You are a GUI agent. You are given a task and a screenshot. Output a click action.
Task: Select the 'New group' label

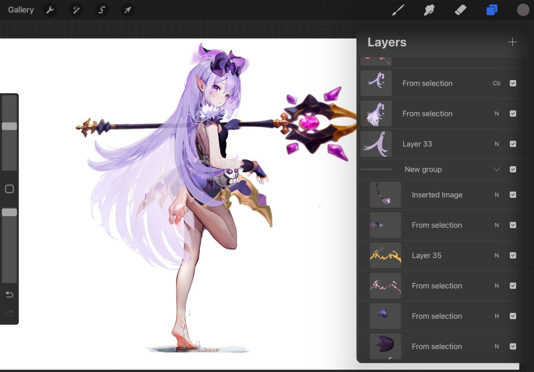tap(423, 169)
